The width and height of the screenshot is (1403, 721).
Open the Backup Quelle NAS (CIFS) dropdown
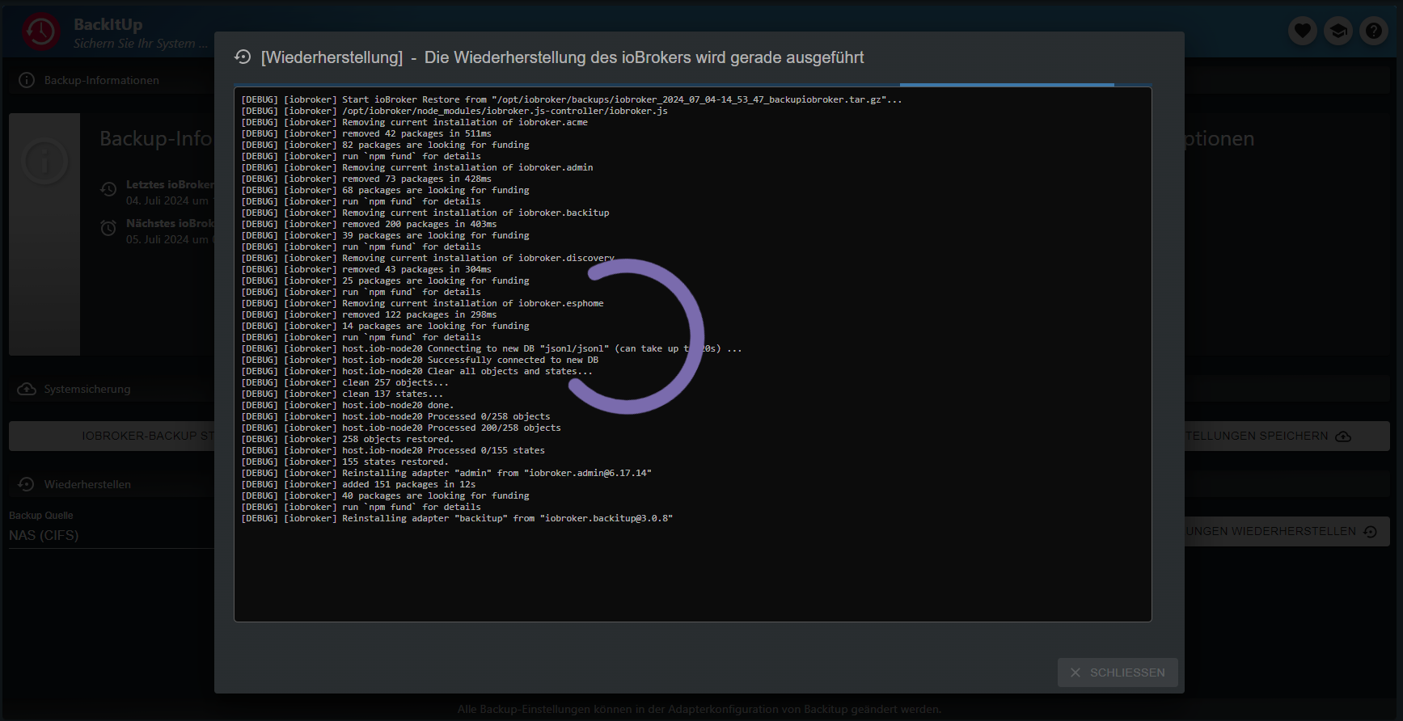tap(111, 535)
